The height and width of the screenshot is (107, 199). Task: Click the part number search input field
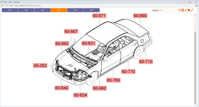point(169,10)
